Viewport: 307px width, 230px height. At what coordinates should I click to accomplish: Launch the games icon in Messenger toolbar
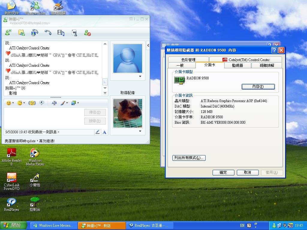(x=74, y=32)
